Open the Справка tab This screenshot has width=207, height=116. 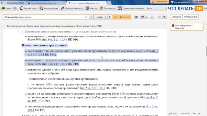(176, 17)
